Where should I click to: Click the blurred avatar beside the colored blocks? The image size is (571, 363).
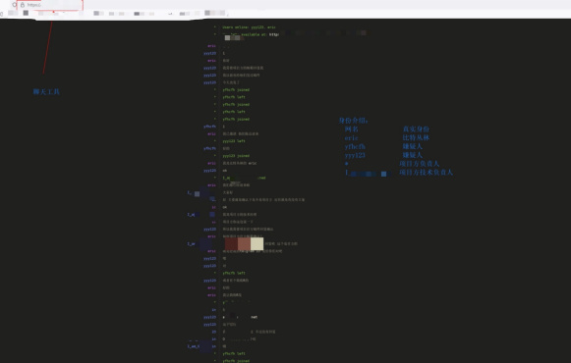tap(205, 244)
